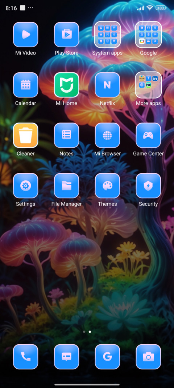Tap the "Mi Browser" label
Image resolution: width=174 pixels, height=388 pixels.
point(107,154)
